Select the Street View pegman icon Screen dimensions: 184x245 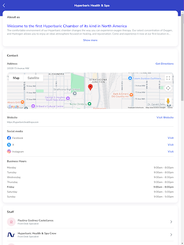(168, 101)
